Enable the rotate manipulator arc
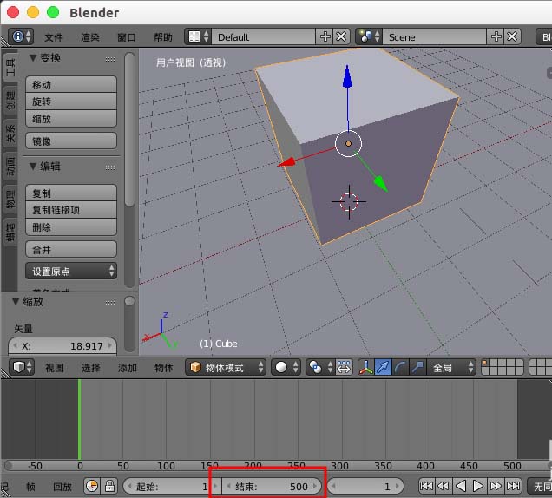The height and width of the screenshot is (498, 552). click(x=400, y=368)
